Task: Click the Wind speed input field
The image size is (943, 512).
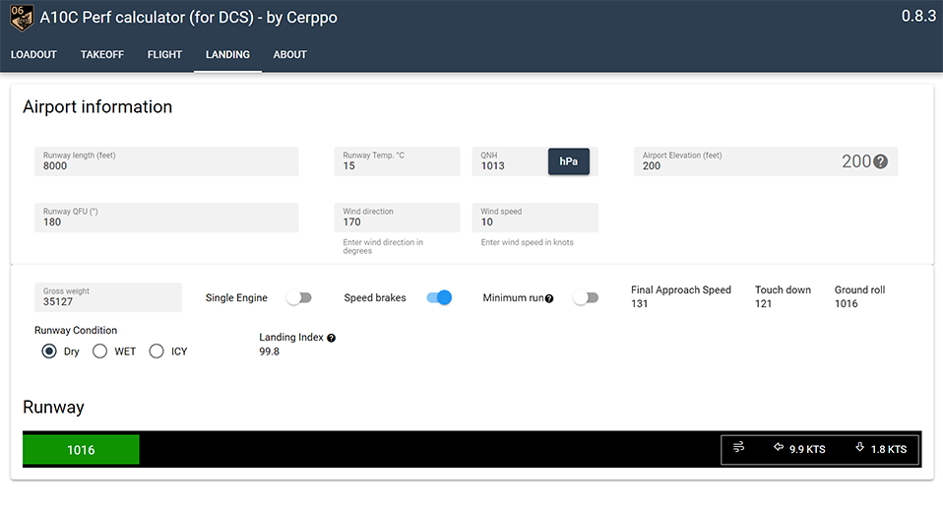Action: (x=534, y=218)
